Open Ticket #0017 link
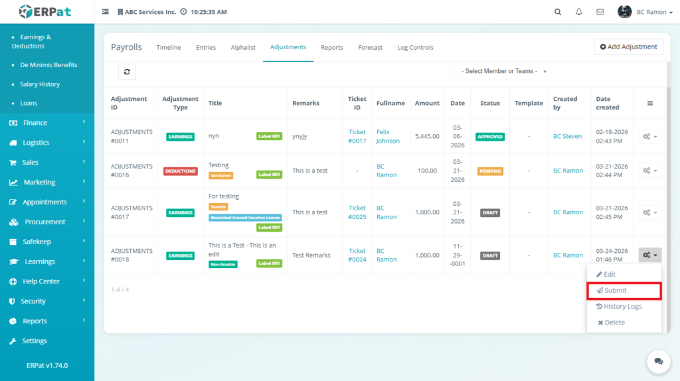Screen dimensions: 680x381 click(x=357, y=136)
